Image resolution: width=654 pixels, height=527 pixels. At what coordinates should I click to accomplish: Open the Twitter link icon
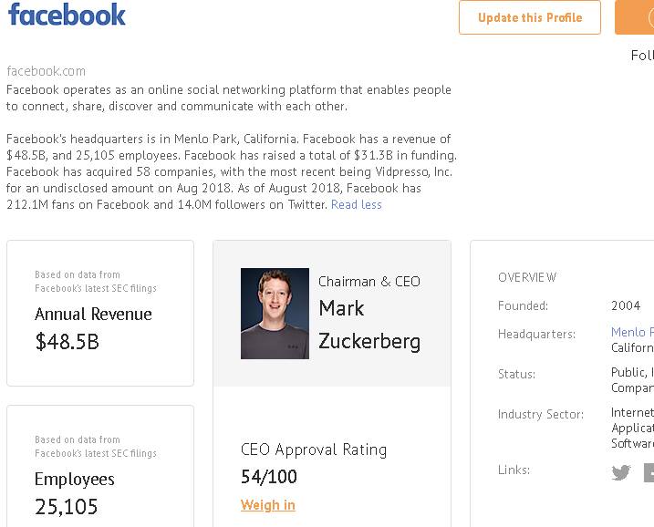tap(621, 472)
